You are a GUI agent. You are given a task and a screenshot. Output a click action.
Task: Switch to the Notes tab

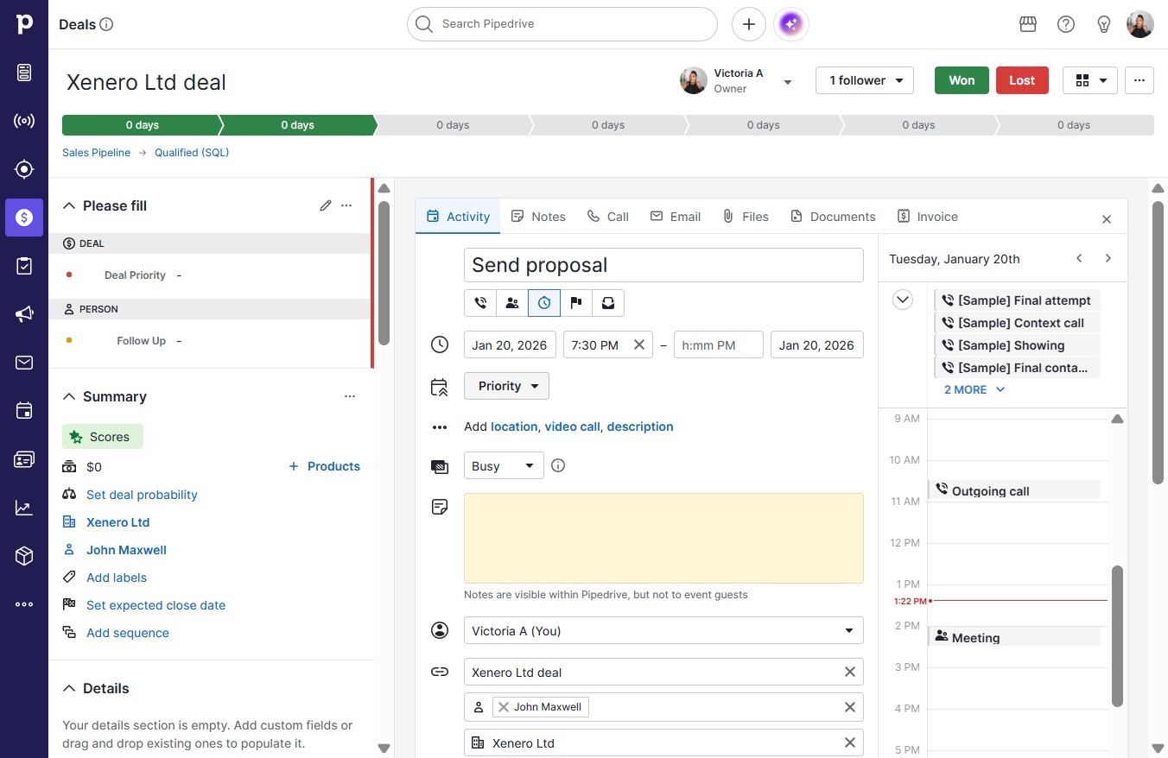(538, 217)
